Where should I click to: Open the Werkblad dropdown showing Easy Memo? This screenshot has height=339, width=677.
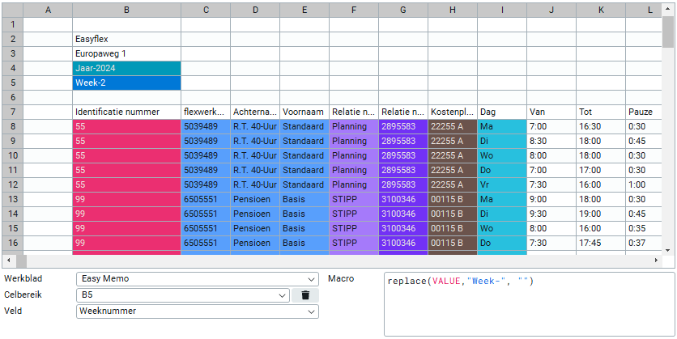197,279
